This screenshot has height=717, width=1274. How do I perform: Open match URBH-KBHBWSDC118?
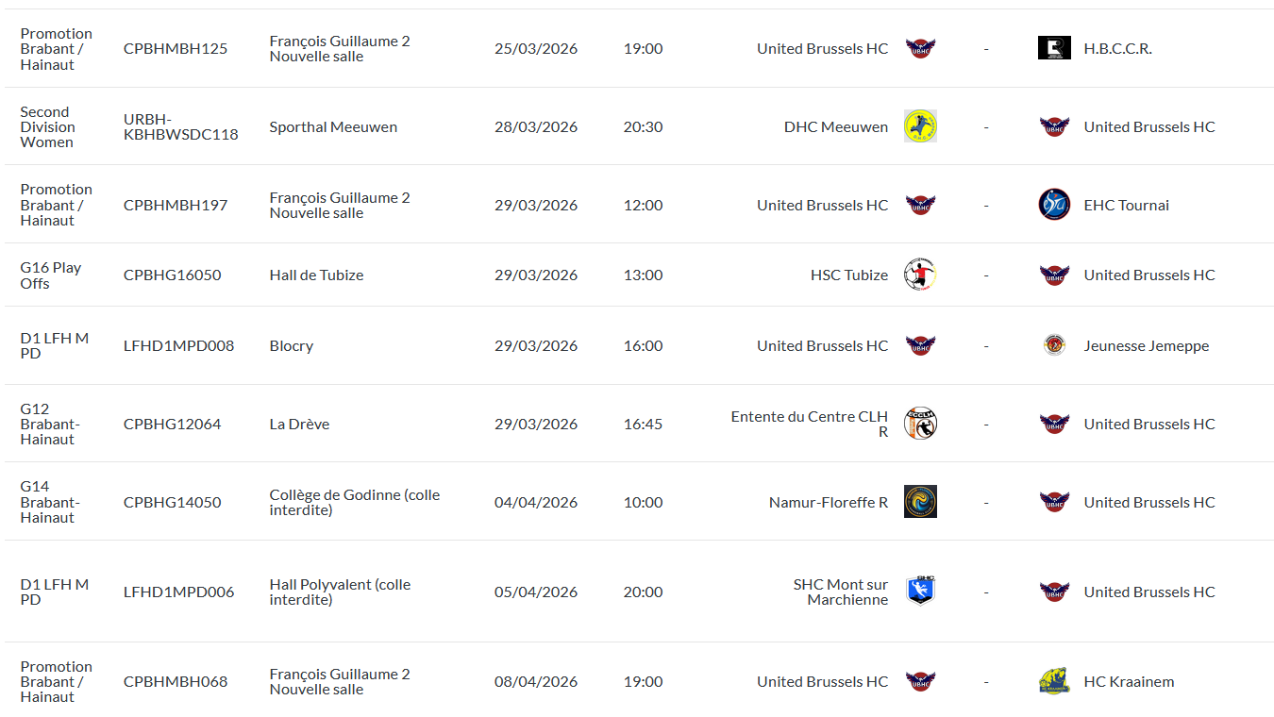180,126
